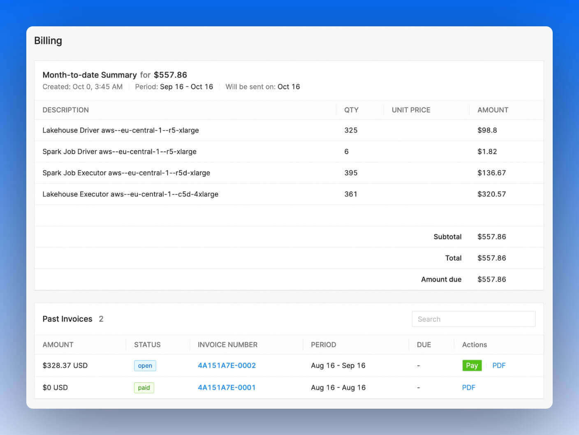Click the Subtotal label
The height and width of the screenshot is (435, 579).
click(x=447, y=237)
